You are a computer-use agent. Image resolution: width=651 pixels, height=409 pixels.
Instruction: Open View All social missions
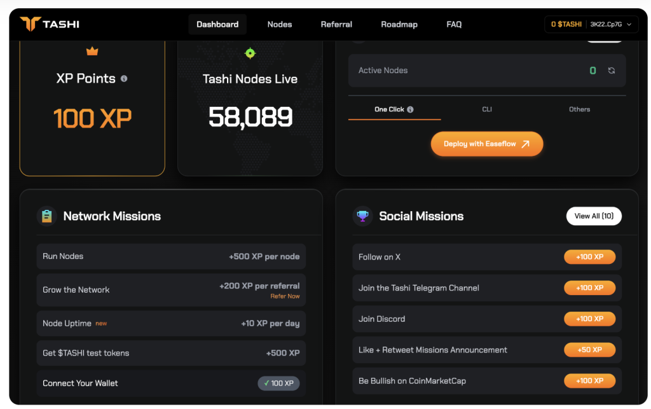594,216
